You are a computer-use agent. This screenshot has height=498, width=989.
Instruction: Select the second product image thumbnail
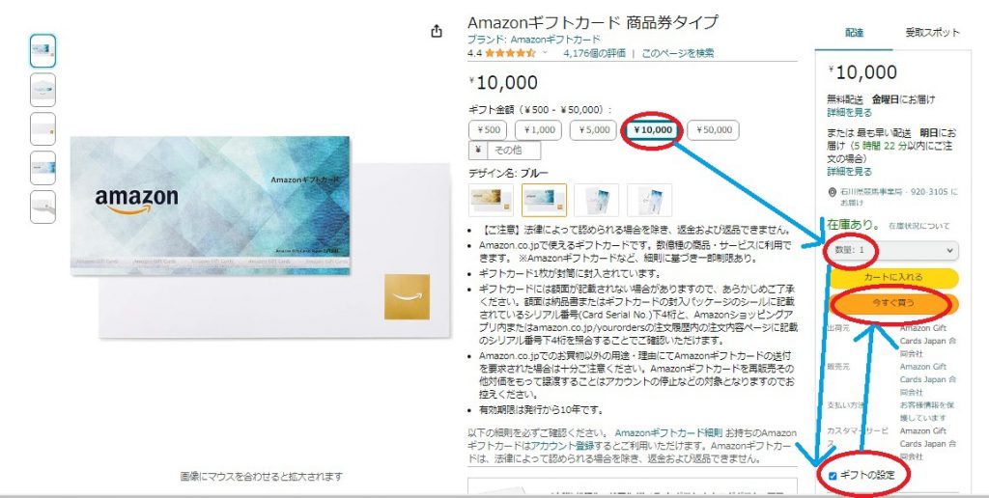click(x=42, y=90)
